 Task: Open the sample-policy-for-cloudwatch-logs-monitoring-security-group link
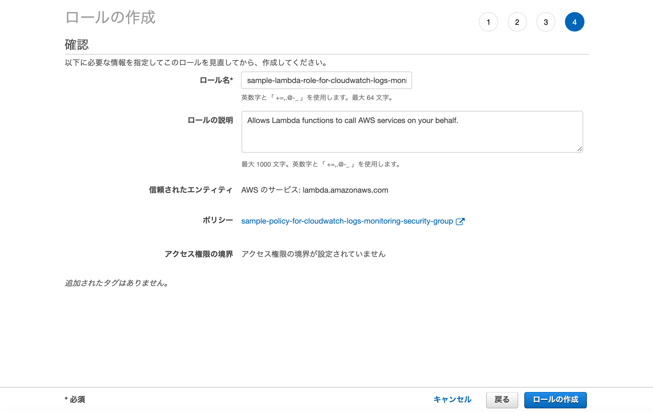(x=347, y=221)
